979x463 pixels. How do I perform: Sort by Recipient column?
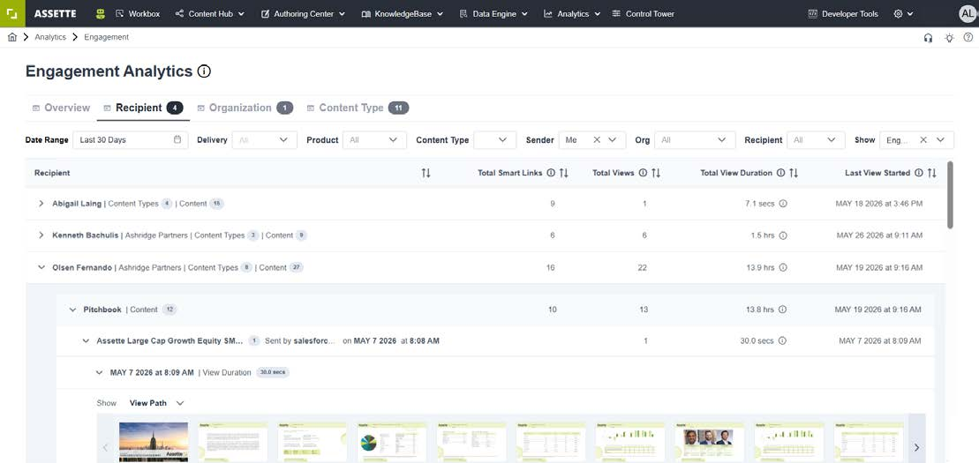425,173
